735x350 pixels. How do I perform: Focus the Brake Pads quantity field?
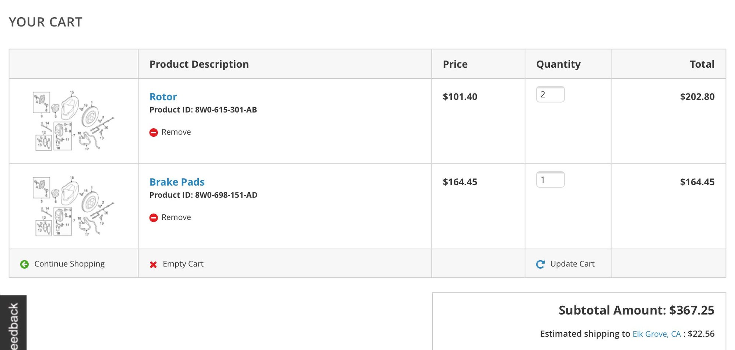coord(550,180)
